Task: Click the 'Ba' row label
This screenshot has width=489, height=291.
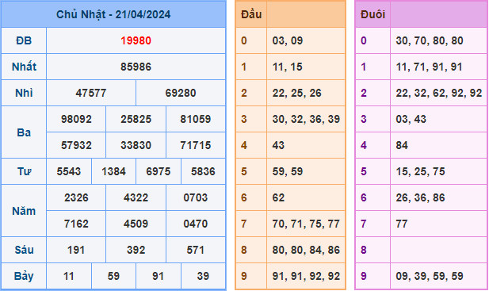Action: click(x=24, y=132)
